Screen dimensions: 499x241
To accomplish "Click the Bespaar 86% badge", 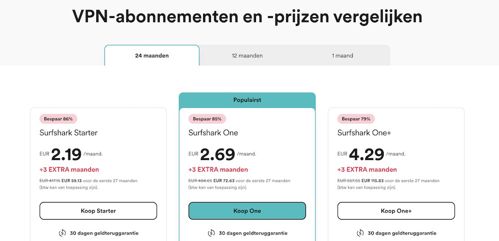I will pyautogui.click(x=58, y=119).
